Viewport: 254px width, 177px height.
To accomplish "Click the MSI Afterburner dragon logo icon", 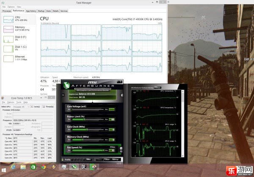I will click(66, 85).
